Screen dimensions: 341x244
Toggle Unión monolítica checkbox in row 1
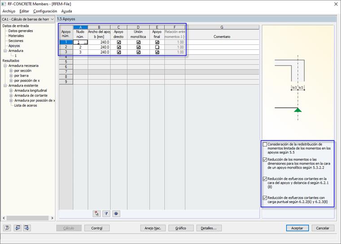[x=138, y=42]
